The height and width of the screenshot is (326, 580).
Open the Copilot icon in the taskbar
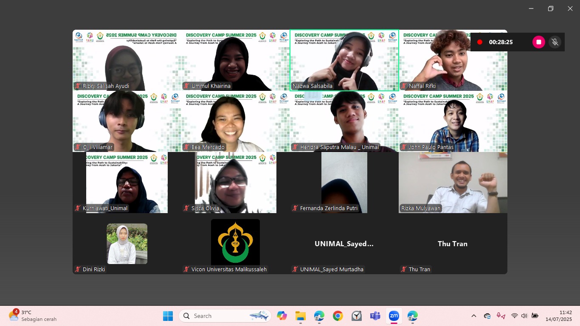click(x=282, y=316)
